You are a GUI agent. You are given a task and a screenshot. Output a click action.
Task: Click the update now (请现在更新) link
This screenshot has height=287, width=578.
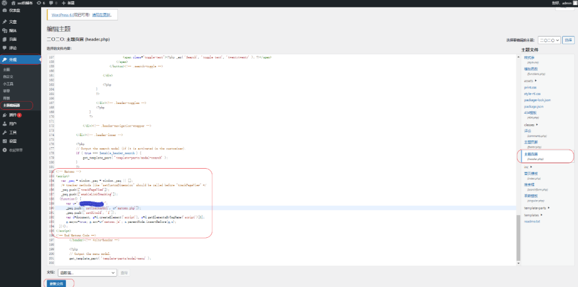pyautogui.click(x=101, y=15)
